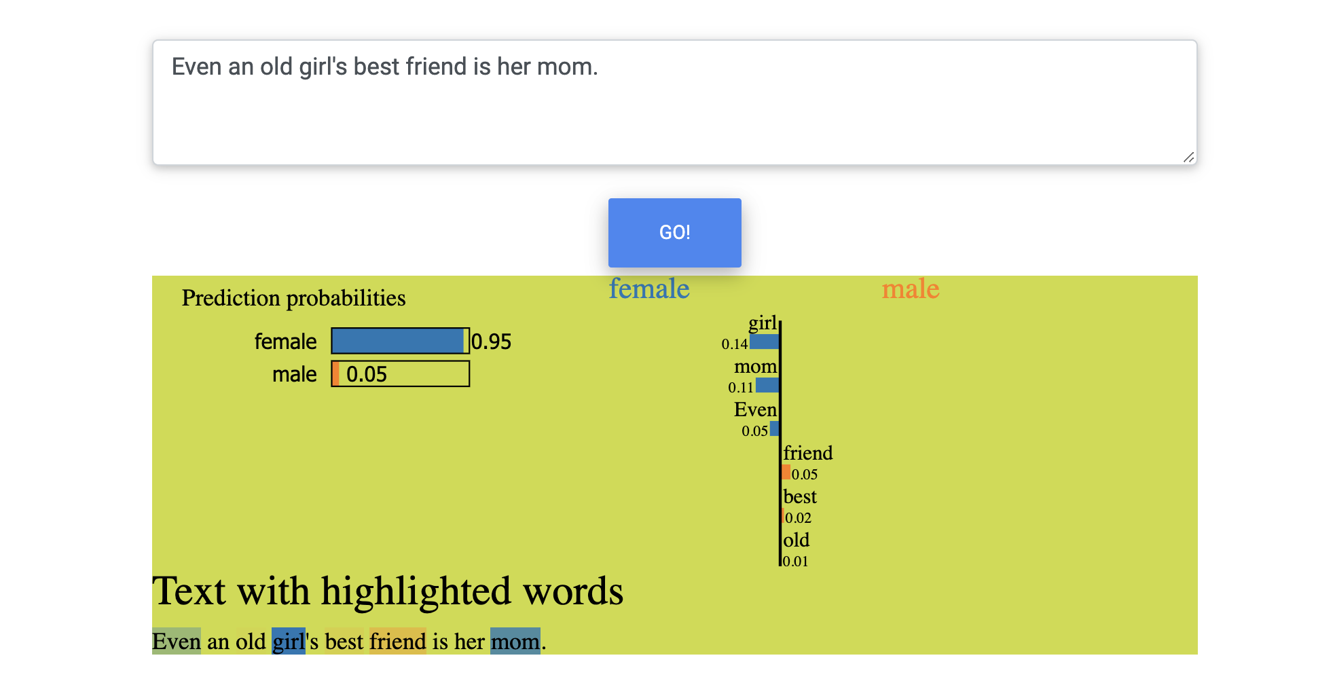Click the blue bar under chart word mom
This screenshot has width=1335, height=698.
tap(767, 385)
